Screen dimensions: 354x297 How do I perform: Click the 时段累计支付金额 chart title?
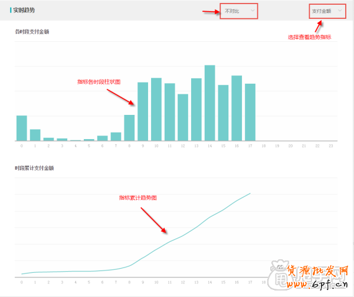(x=34, y=168)
